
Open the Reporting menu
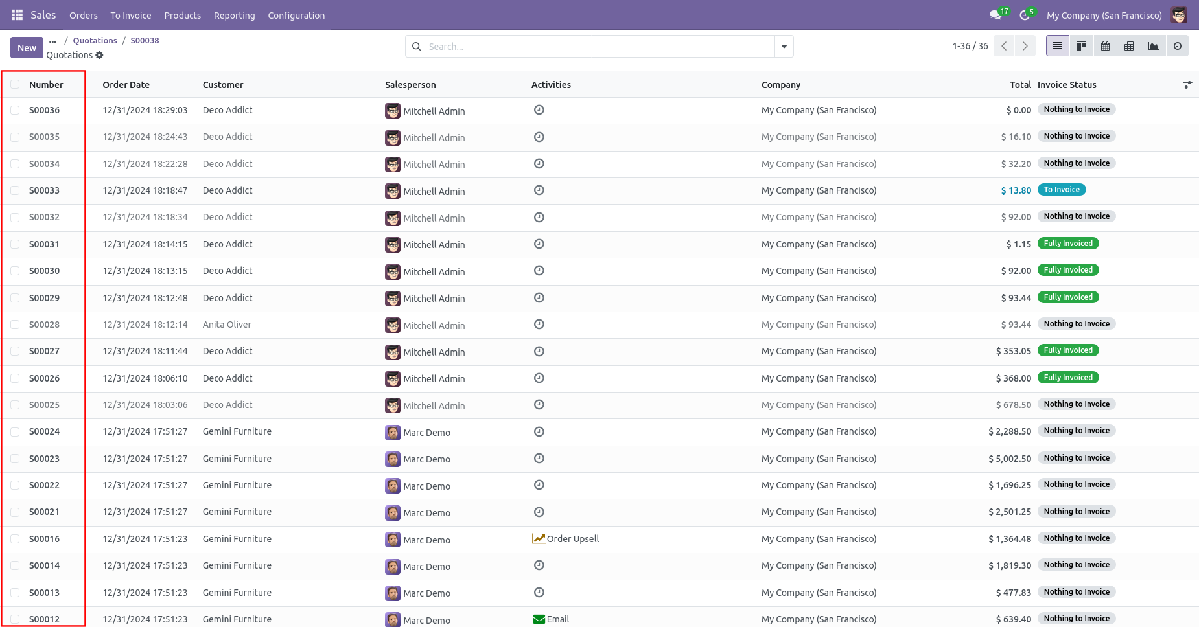click(x=235, y=16)
